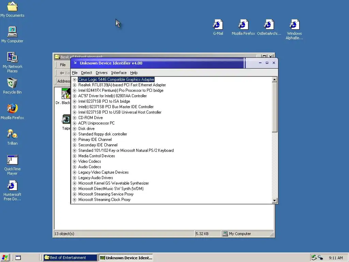Click the device list scroll down arrow

274,201
